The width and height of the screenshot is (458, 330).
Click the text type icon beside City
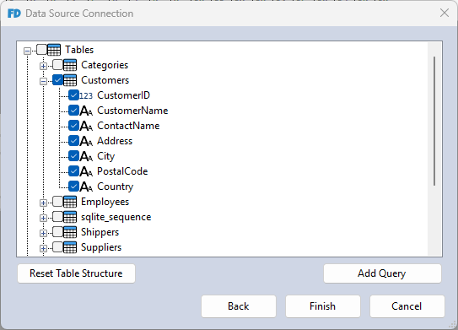pyautogui.click(x=86, y=156)
